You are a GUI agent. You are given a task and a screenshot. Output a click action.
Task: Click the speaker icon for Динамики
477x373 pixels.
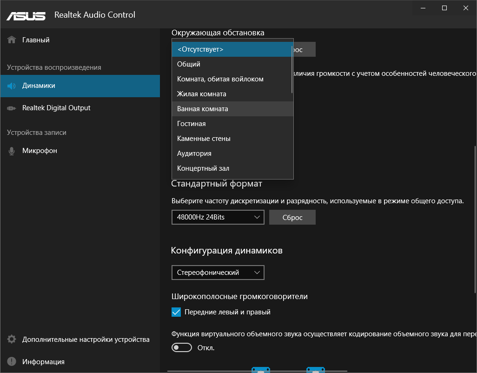click(x=12, y=86)
